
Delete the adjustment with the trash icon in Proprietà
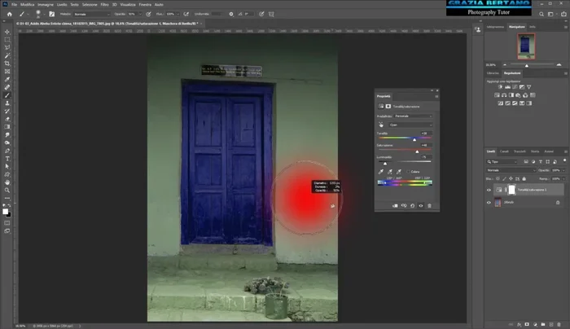point(429,206)
